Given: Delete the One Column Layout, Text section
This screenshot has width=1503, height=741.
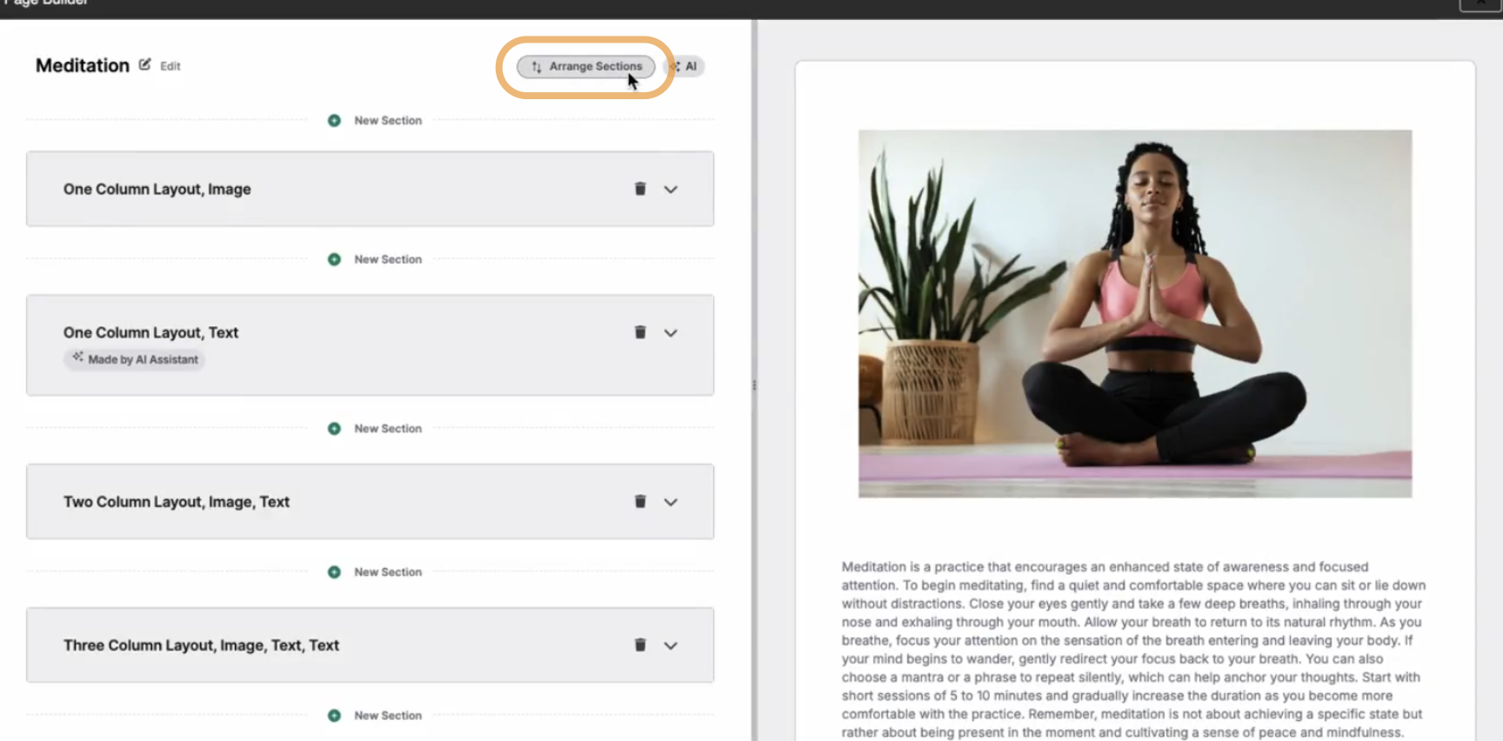Looking at the screenshot, I should click(640, 332).
